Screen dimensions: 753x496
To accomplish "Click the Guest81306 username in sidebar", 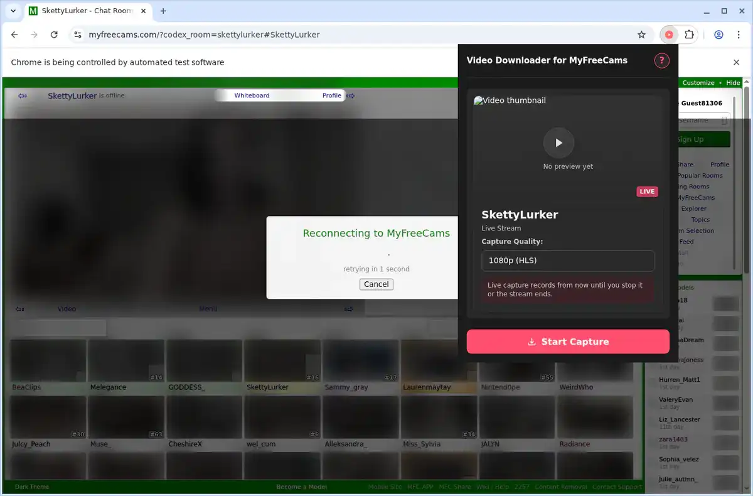I will [x=702, y=103].
